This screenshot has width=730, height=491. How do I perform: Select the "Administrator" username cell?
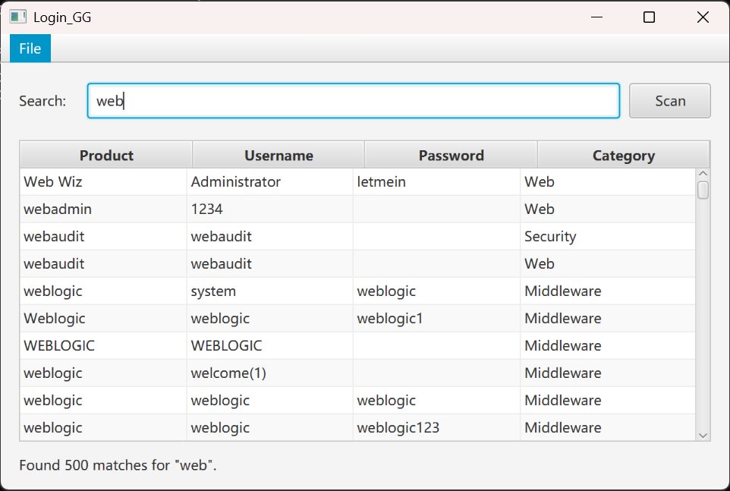pos(270,181)
